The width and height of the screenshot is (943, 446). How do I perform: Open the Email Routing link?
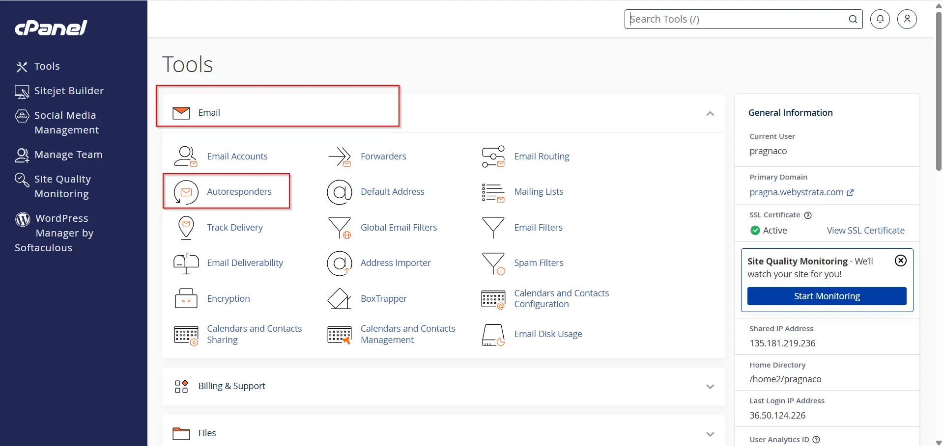tap(542, 157)
